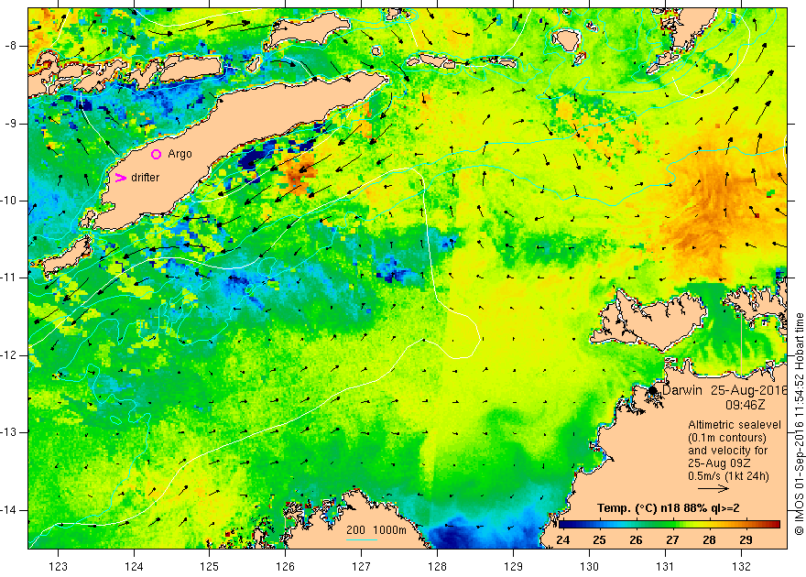Click the cyan 200m contour legend line
Screen dimensions: 806x577
pos(362,539)
